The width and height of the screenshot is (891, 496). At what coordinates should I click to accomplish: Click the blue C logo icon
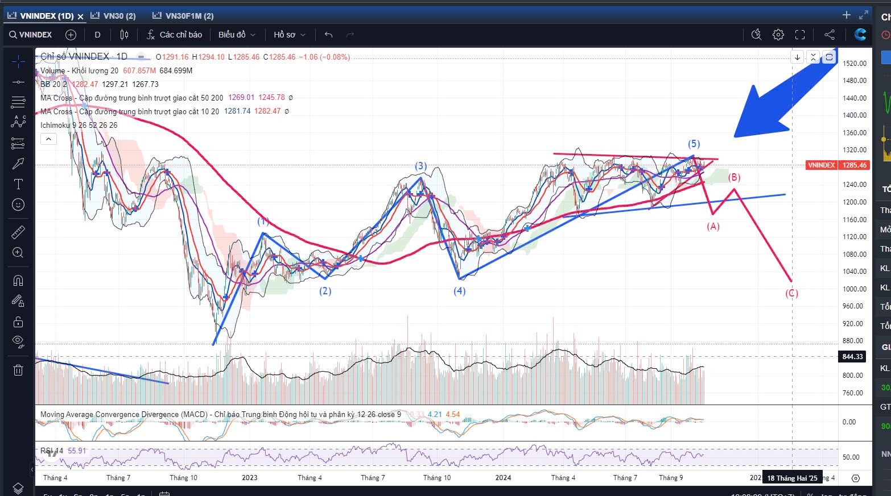(860, 35)
